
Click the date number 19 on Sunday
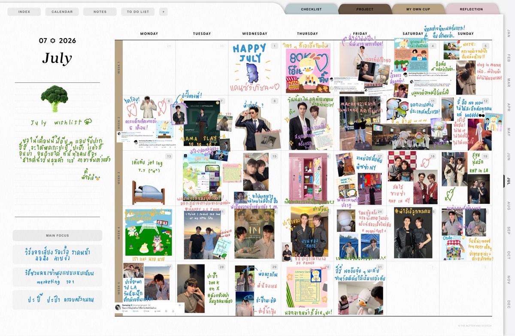[x=485, y=156]
